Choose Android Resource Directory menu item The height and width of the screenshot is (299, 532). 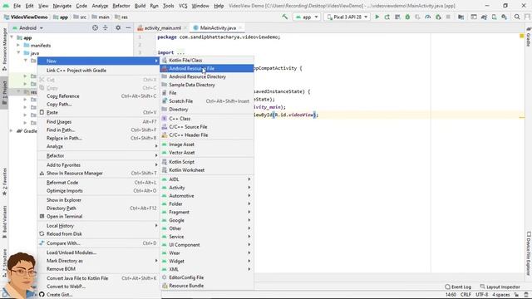207,76
